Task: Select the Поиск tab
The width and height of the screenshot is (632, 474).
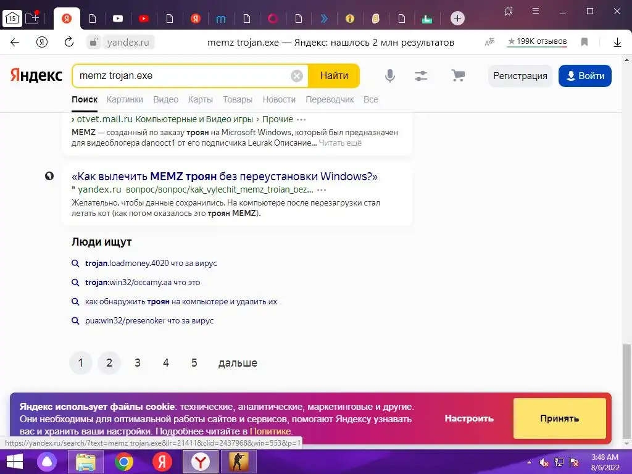Action: coord(85,99)
